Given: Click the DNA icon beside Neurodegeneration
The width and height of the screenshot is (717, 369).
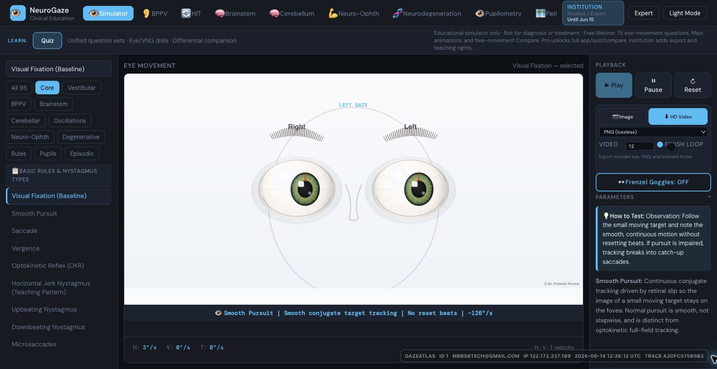Looking at the screenshot, I should tap(398, 13).
